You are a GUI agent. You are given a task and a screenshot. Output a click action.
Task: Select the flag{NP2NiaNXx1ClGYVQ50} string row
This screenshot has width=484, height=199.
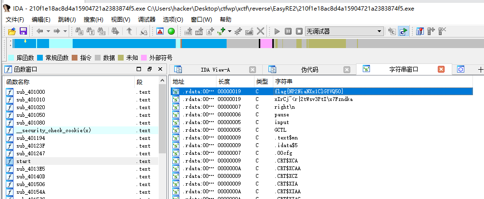pyautogui.click(x=322, y=91)
